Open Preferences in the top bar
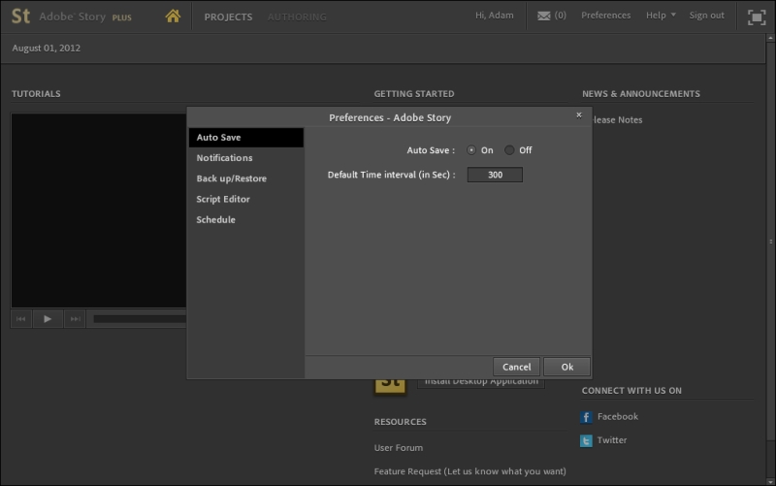Viewport: 776px width, 486px height. pos(605,16)
